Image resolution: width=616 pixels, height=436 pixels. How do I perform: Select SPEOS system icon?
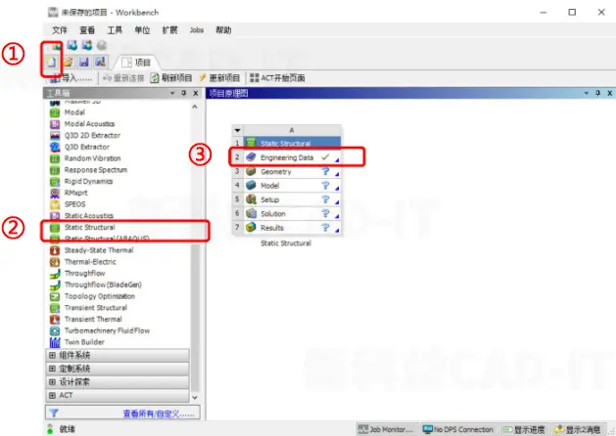55,204
